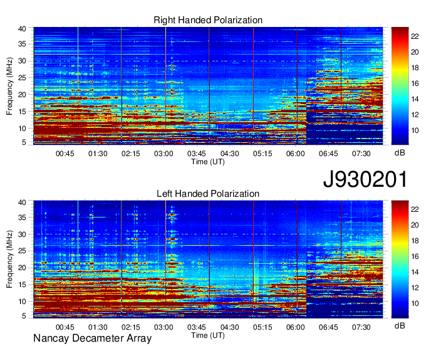
Task: Click the Right Handed Polarization title
Action: (208, 20)
